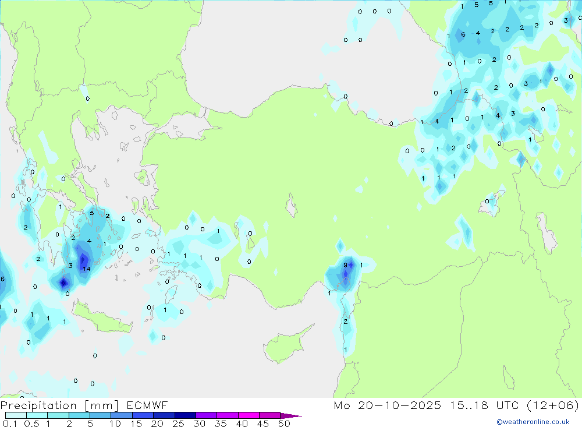Screen dimensions: 582x427
Task: Click the 5–10 mm legend color block
Action: click(x=100, y=415)
